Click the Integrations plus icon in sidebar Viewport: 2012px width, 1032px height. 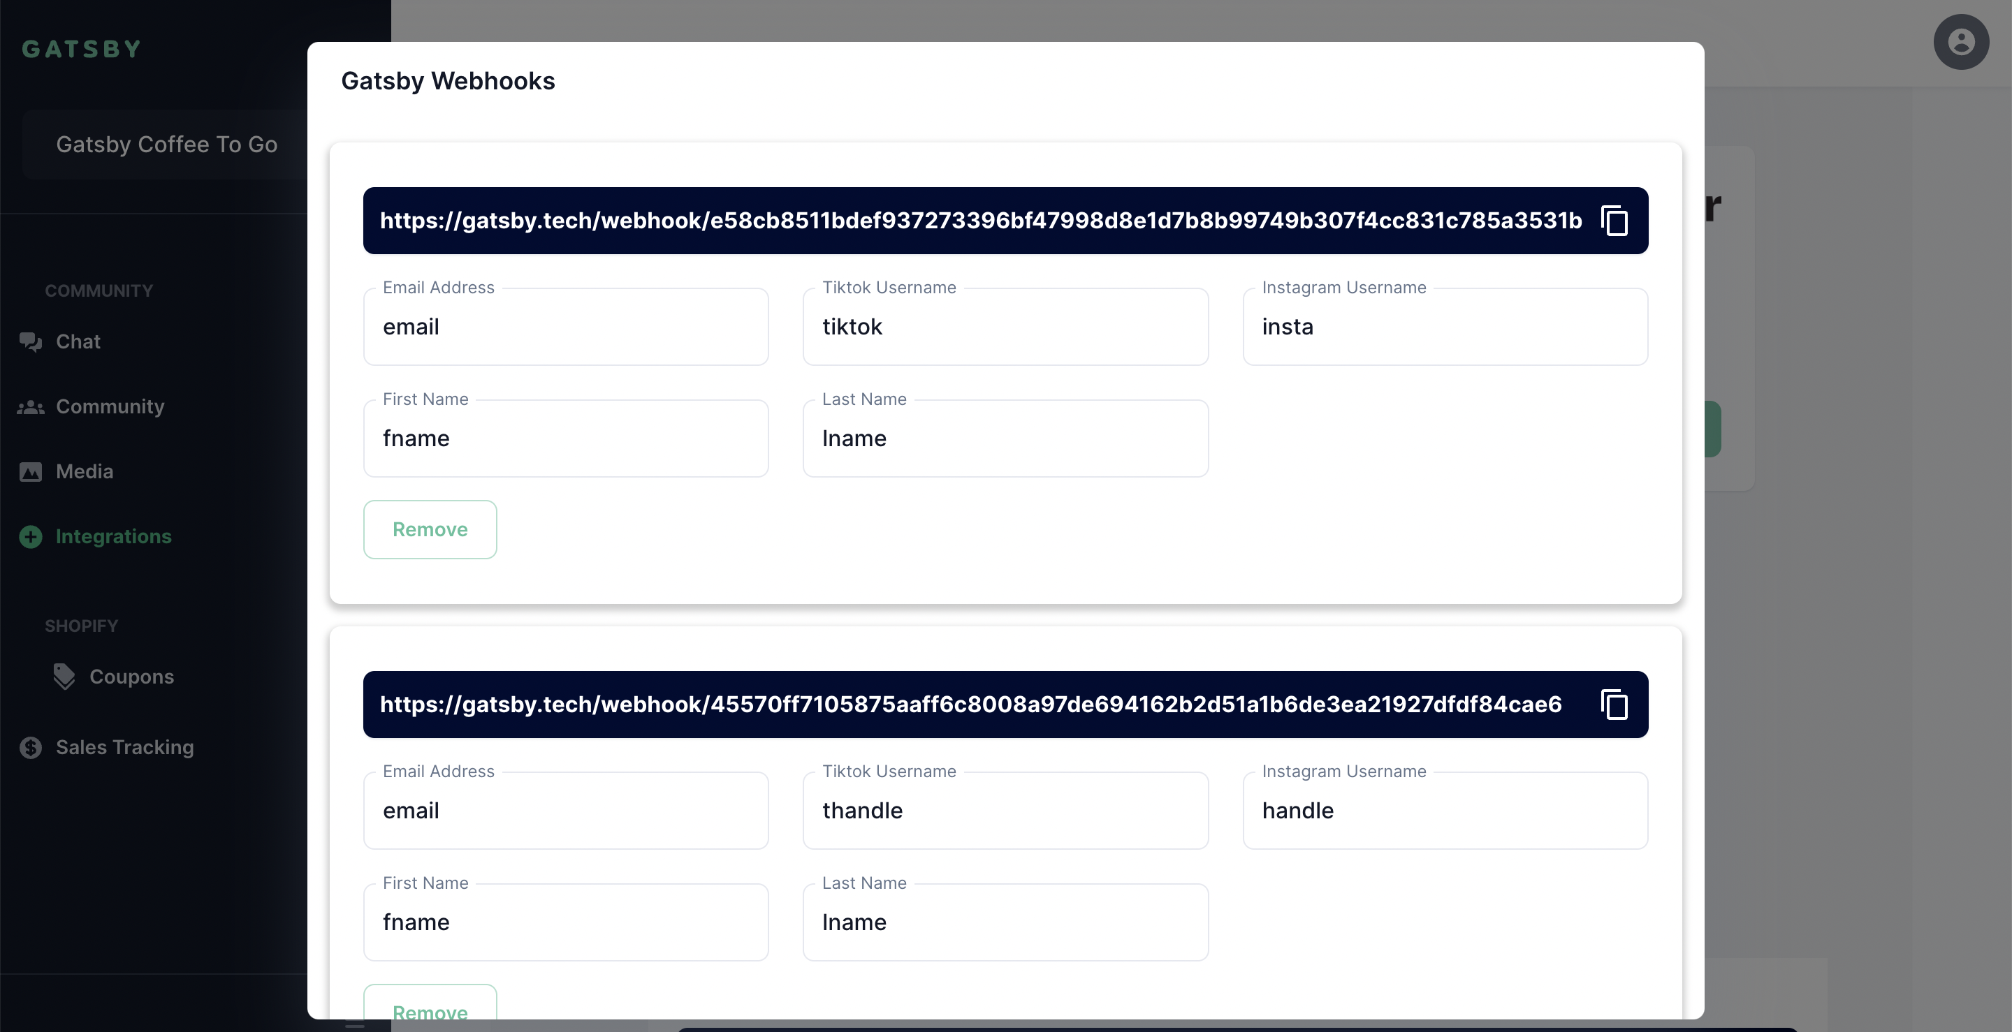(x=31, y=536)
